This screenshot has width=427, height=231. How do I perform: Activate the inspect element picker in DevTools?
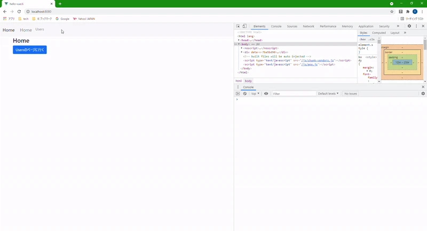click(x=238, y=26)
